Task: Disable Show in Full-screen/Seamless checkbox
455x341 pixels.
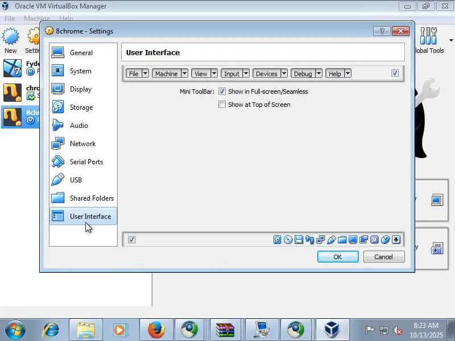Action: pyautogui.click(x=222, y=92)
